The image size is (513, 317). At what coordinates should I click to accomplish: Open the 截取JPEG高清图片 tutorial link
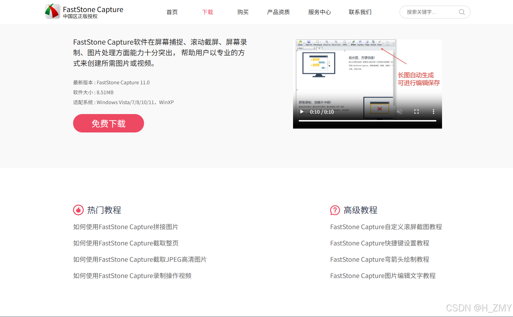click(140, 260)
